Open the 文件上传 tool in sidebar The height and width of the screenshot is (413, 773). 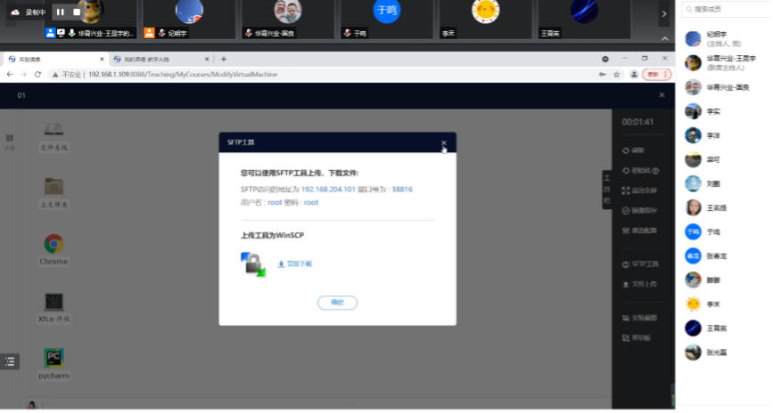click(x=639, y=284)
